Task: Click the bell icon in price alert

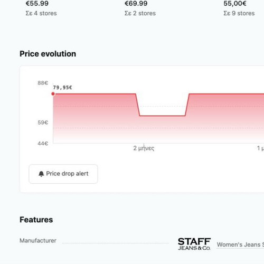Action: [41, 174]
